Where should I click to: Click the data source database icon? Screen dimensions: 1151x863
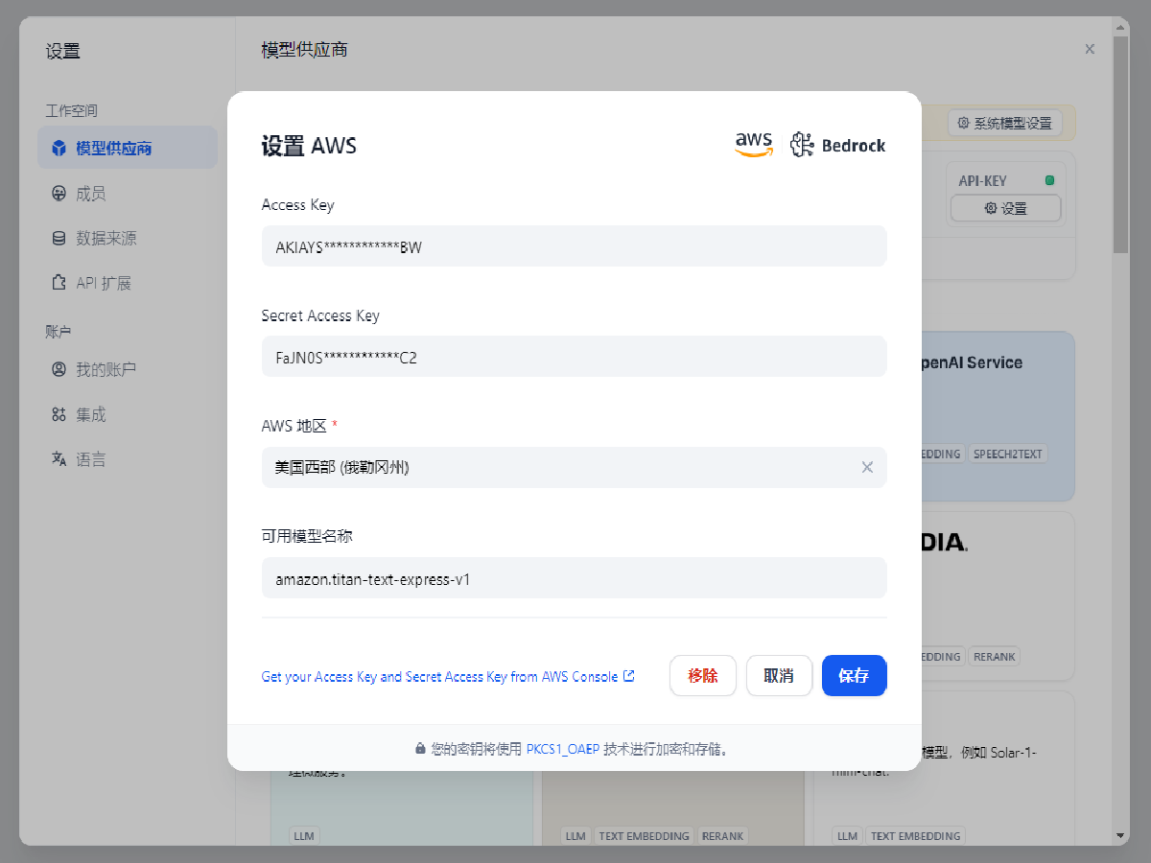coord(59,238)
